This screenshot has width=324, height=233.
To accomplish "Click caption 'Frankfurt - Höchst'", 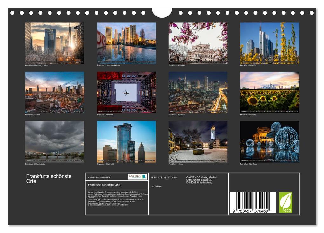I will pos(176,164).
